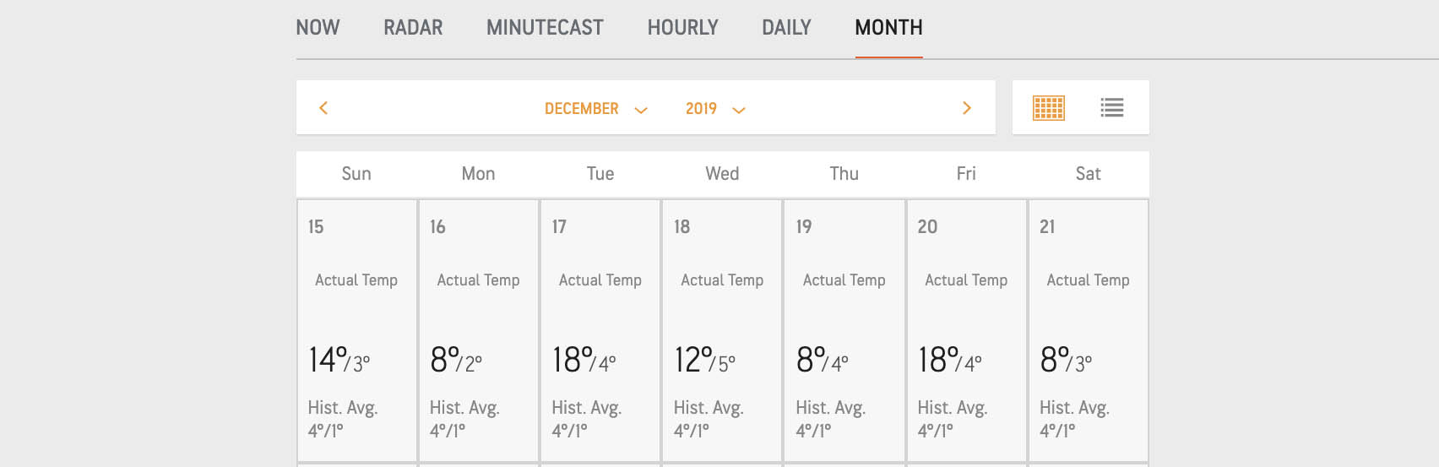Select Wednesday 18 forecast cell
Screen dimensions: 1439x467
click(x=722, y=330)
